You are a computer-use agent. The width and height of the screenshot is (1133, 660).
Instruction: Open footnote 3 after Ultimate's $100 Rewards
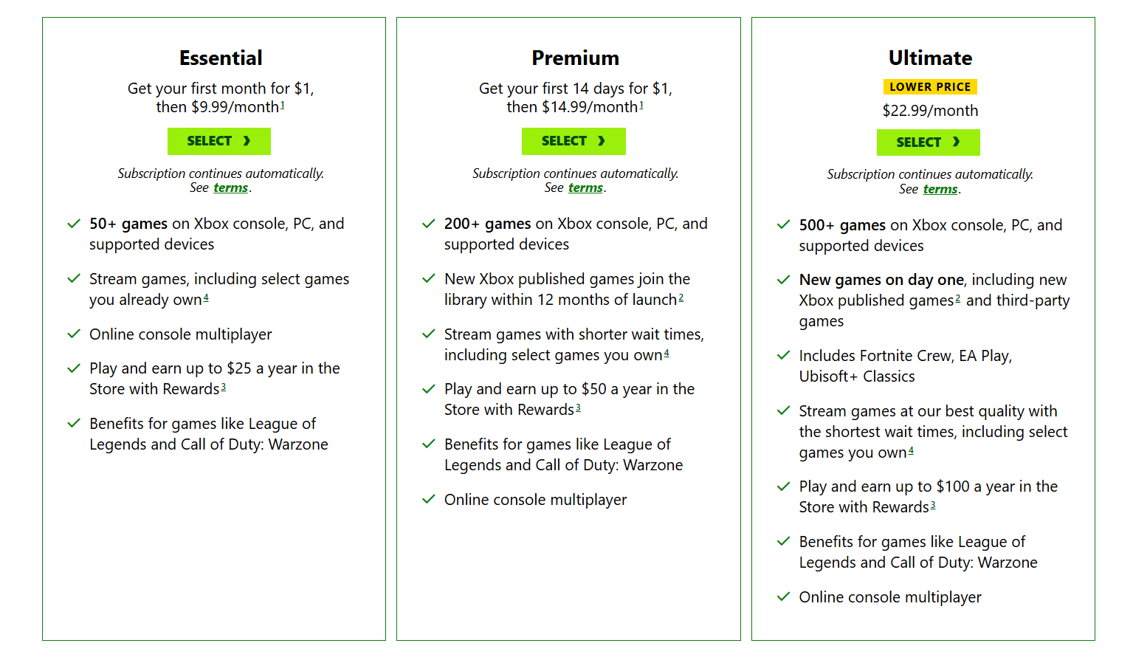(933, 505)
